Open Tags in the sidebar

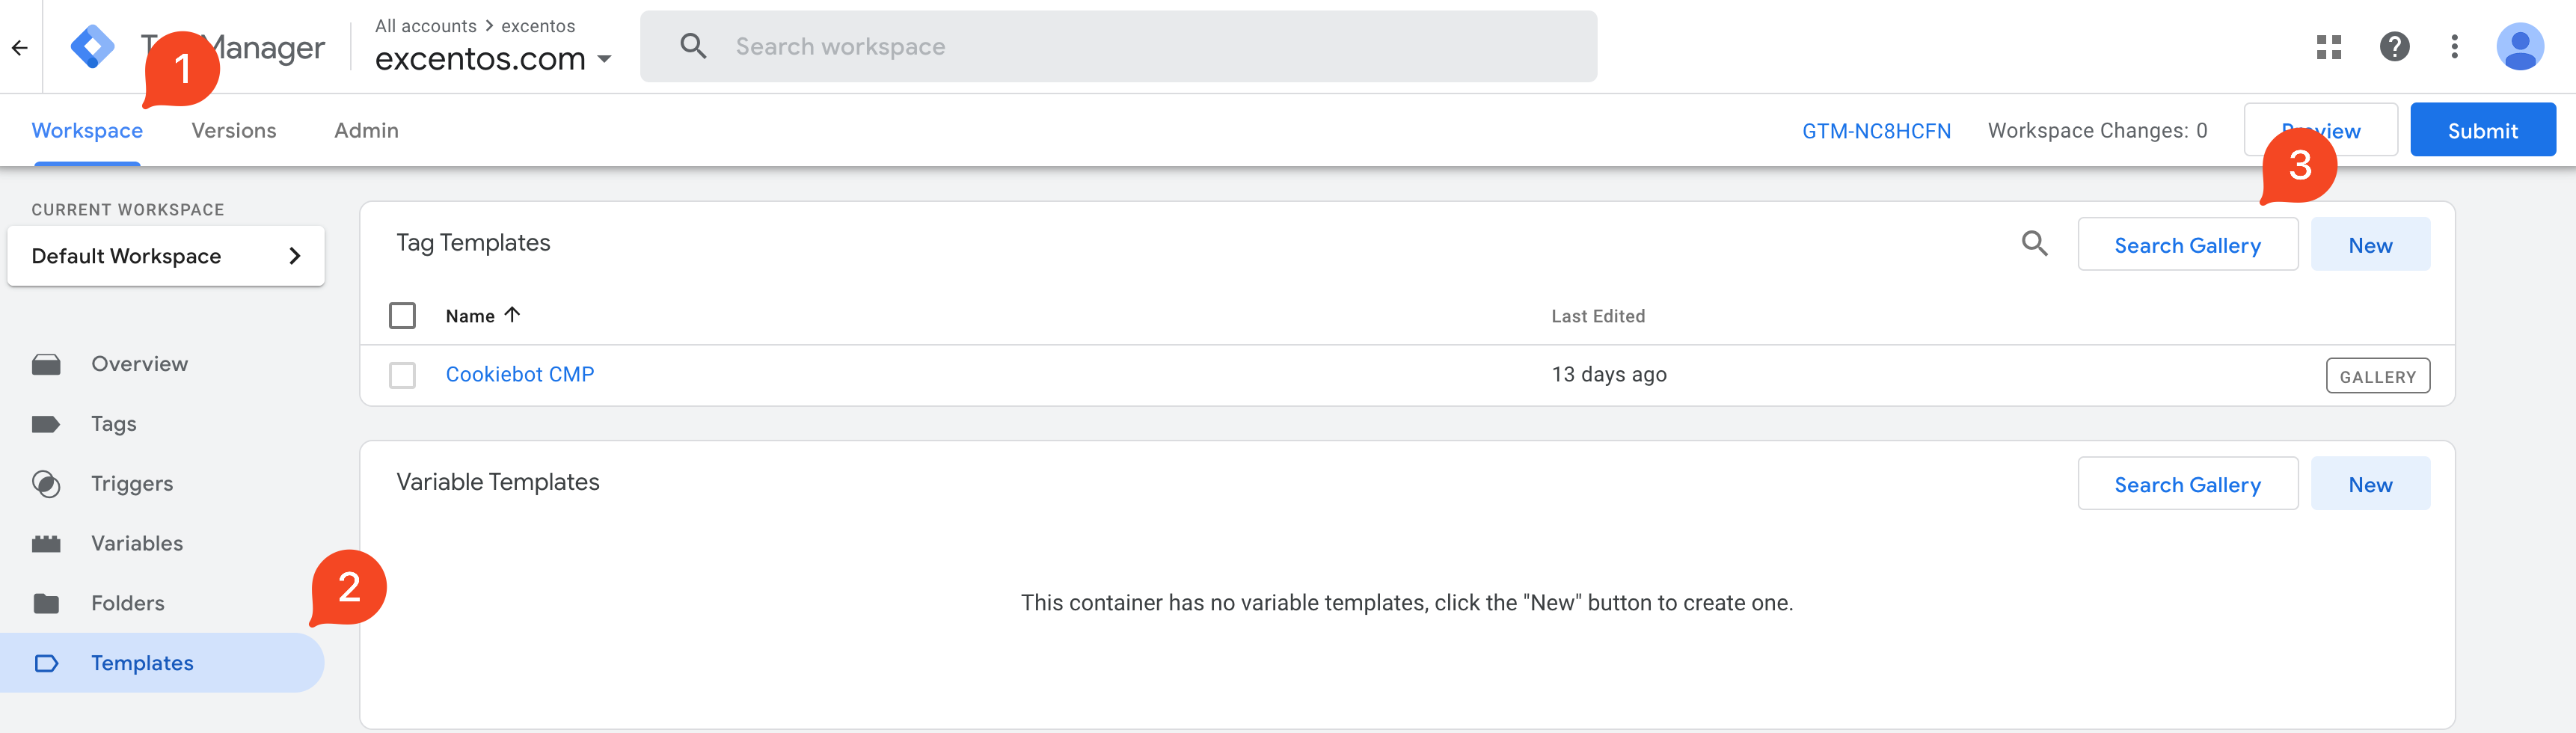click(x=162, y=424)
